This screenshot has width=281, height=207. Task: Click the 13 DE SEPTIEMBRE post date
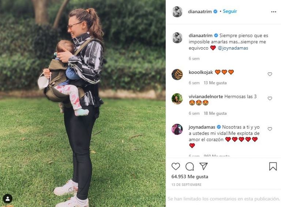186,185
